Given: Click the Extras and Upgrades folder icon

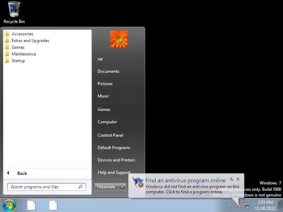Looking at the screenshot, I should tap(7, 40).
